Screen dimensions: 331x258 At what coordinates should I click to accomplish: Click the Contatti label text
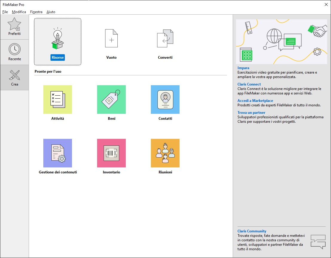tap(165, 119)
